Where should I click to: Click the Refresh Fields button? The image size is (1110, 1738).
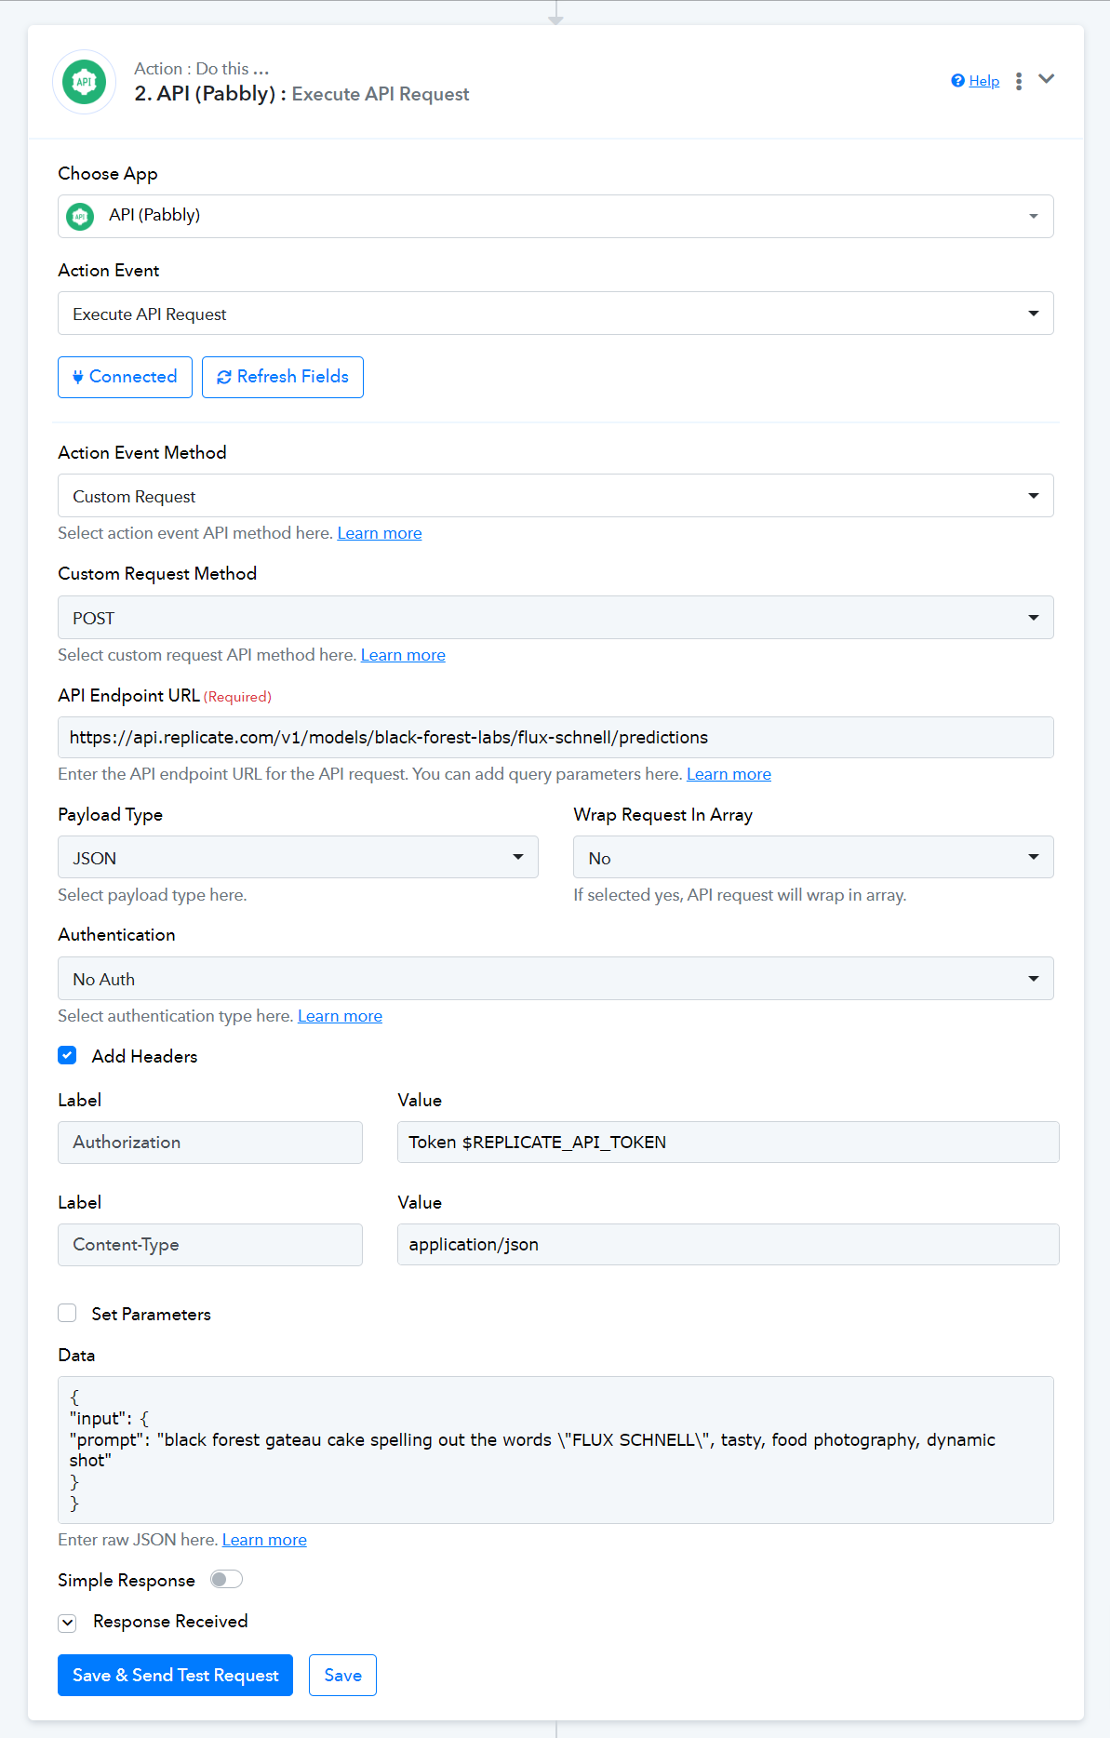[x=283, y=377]
